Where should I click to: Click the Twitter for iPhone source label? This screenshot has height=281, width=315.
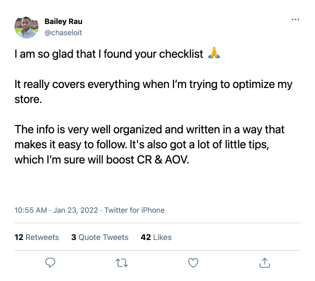134,210
